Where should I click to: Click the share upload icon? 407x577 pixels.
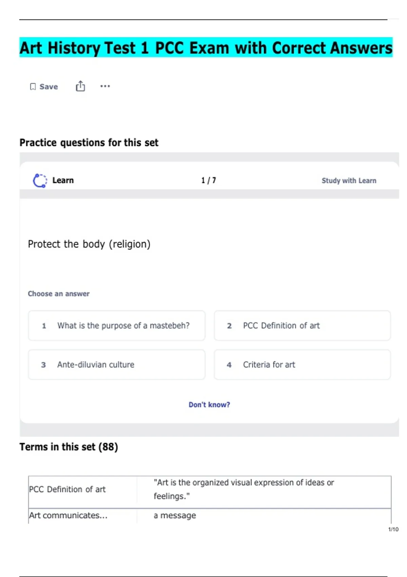[x=80, y=86]
